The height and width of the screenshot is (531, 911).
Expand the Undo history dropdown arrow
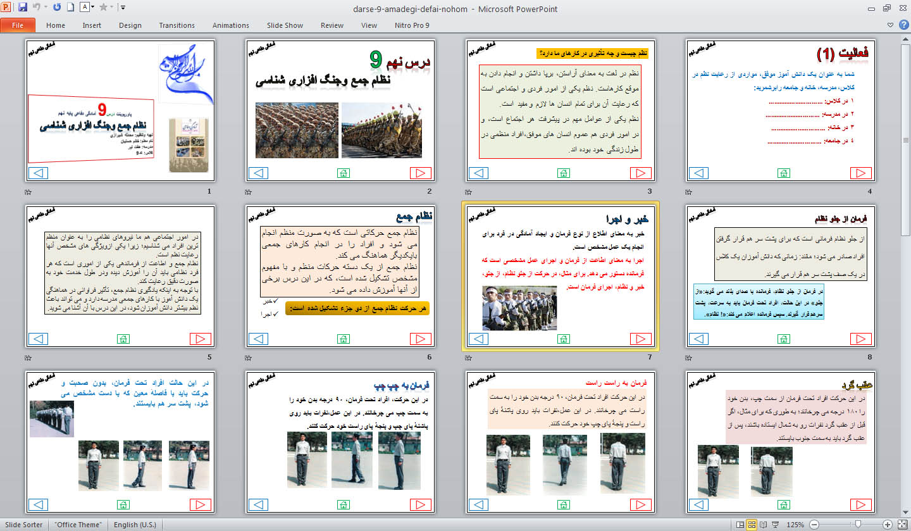click(46, 8)
